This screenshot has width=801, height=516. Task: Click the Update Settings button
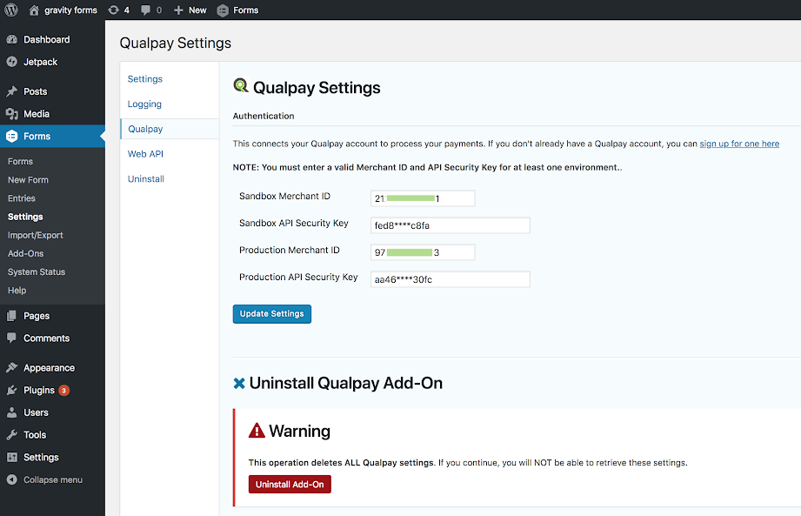tap(271, 313)
